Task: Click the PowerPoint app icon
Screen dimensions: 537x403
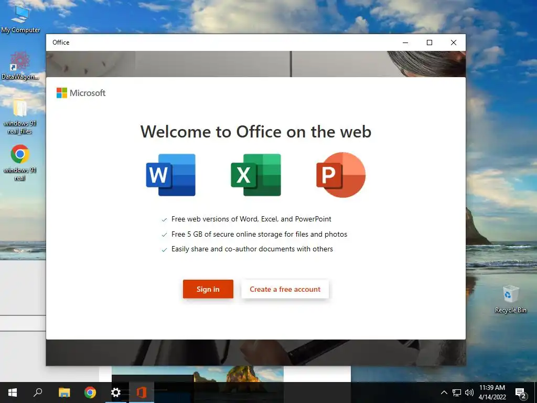Action: (341, 175)
